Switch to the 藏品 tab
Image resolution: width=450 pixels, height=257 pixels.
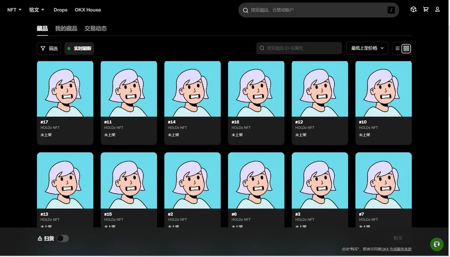pyautogui.click(x=42, y=28)
